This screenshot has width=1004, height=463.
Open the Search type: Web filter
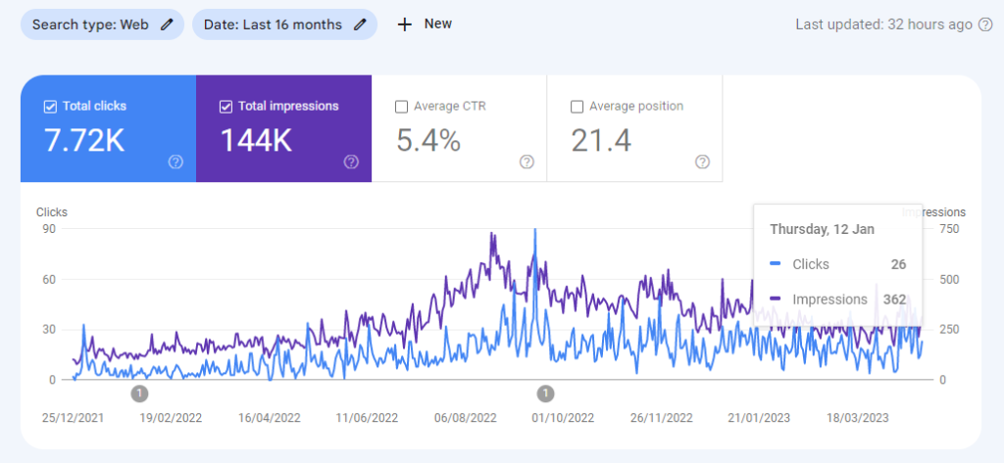[90, 24]
